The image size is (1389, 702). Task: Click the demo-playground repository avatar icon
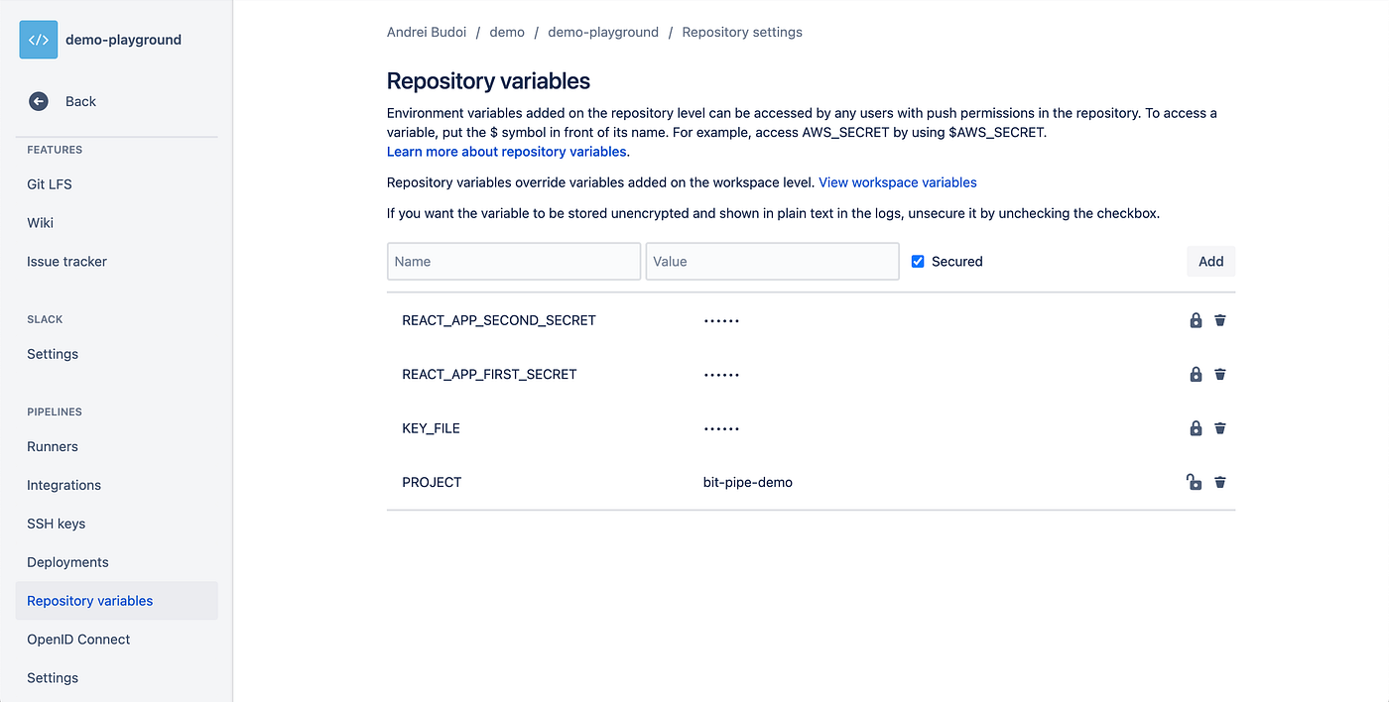pyautogui.click(x=38, y=40)
